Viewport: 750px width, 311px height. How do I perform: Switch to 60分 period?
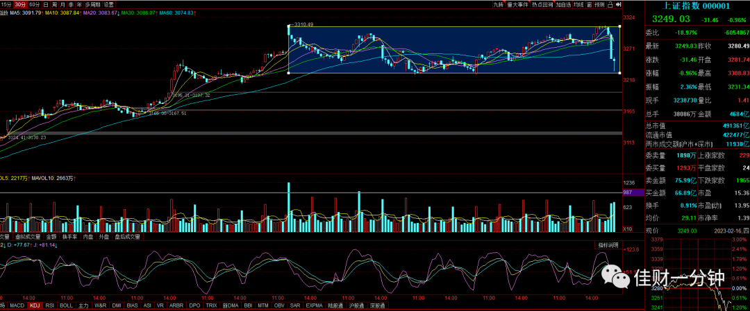click(35, 5)
